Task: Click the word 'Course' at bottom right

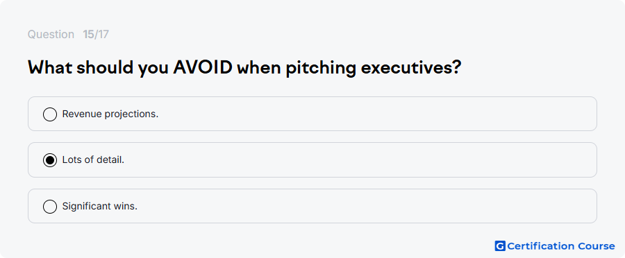Action: pos(594,246)
